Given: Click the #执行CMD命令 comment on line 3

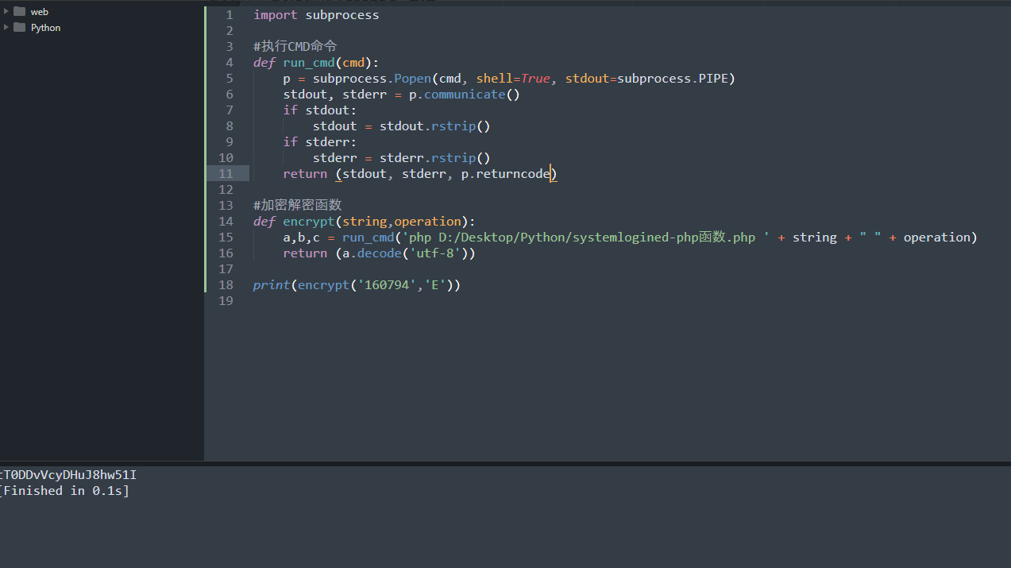Looking at the screenshot, I should (x=295, y=47).
